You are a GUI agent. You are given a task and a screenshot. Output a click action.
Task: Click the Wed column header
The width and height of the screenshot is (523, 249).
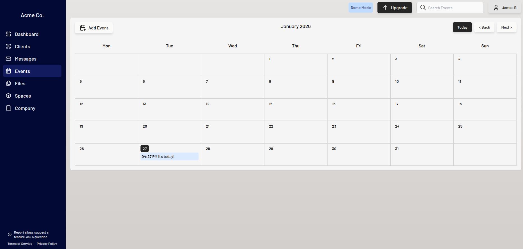232,46
